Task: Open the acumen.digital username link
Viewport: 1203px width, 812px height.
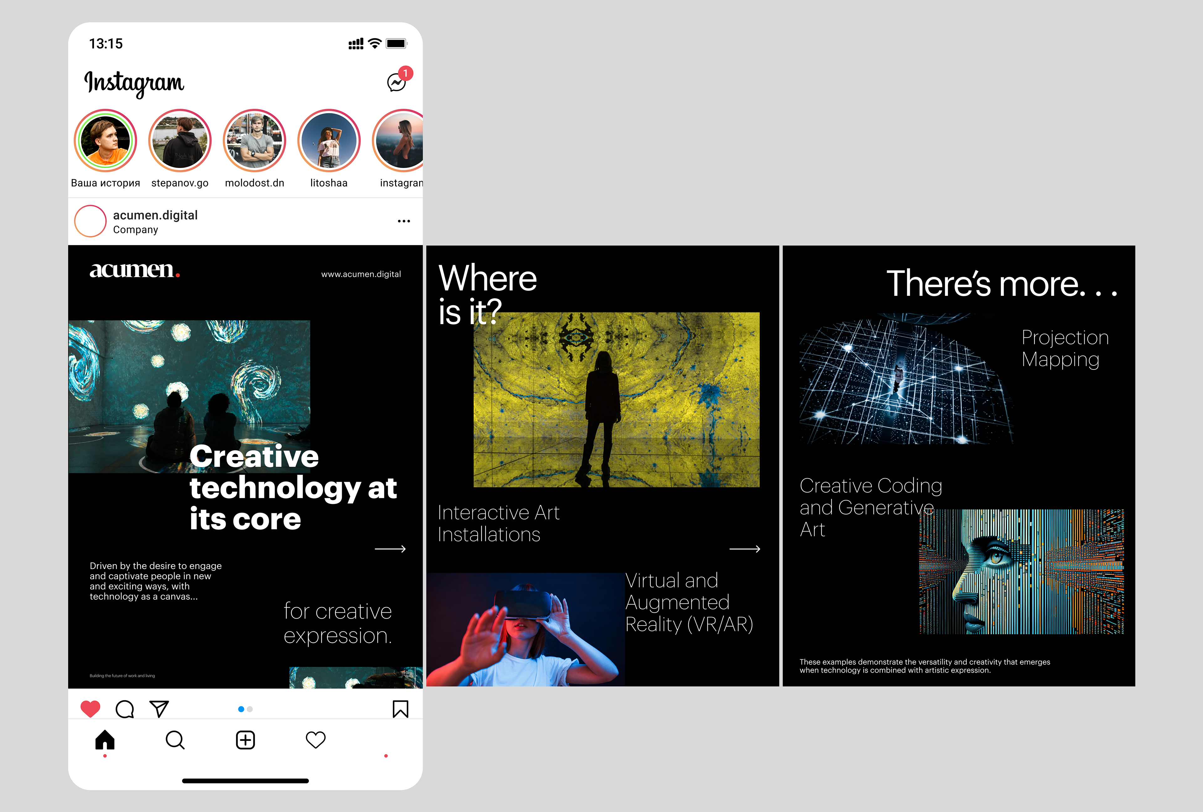Action: coord(155,215)
